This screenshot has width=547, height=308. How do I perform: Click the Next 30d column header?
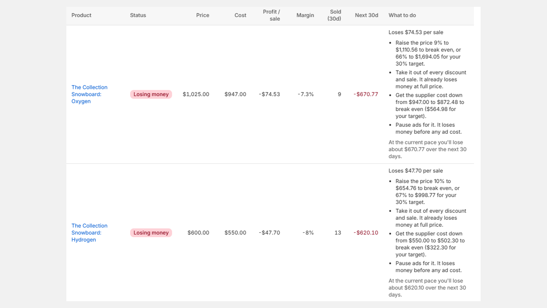366,15
